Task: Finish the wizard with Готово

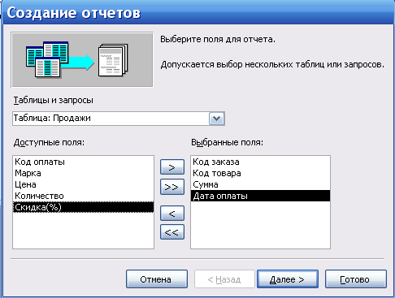Action: 356,279
